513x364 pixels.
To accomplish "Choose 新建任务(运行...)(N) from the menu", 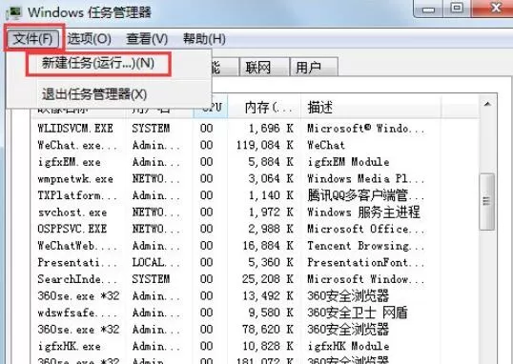I will click(x=98, y=63).
